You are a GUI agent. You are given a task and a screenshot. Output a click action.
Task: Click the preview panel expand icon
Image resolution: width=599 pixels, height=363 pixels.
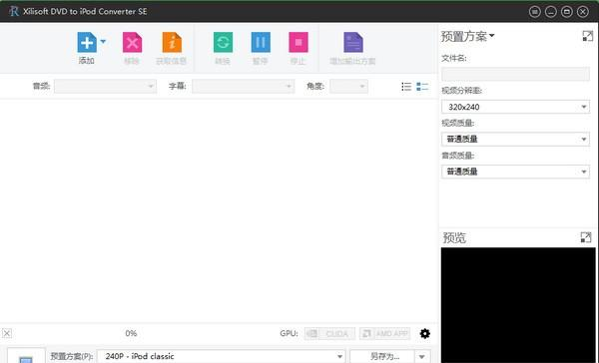pyautogui.click(x=586, y=237)
